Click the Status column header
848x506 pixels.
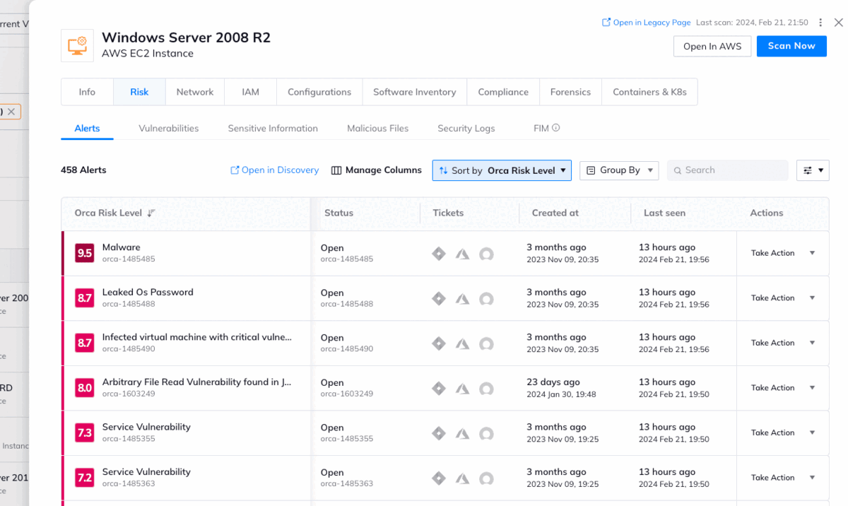[x=338, y=213]
